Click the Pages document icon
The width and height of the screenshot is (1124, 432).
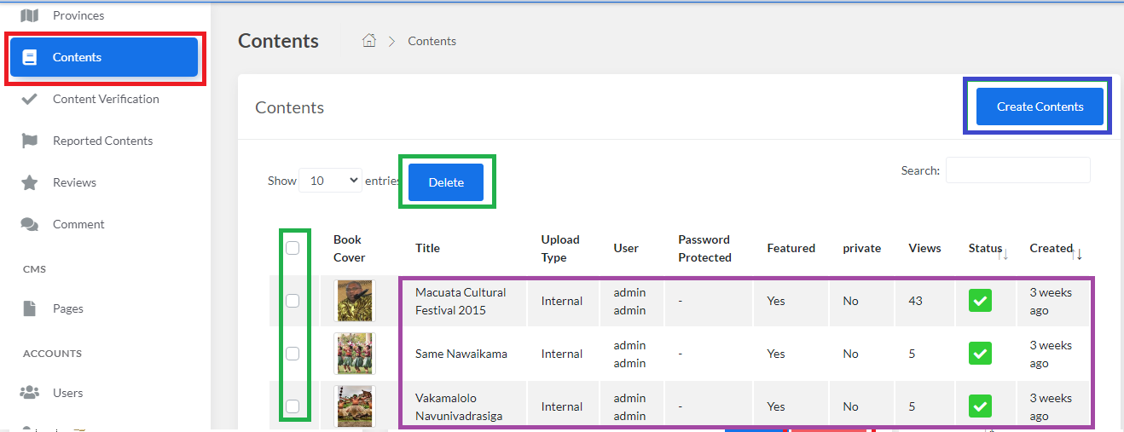(x=30, y=308)
